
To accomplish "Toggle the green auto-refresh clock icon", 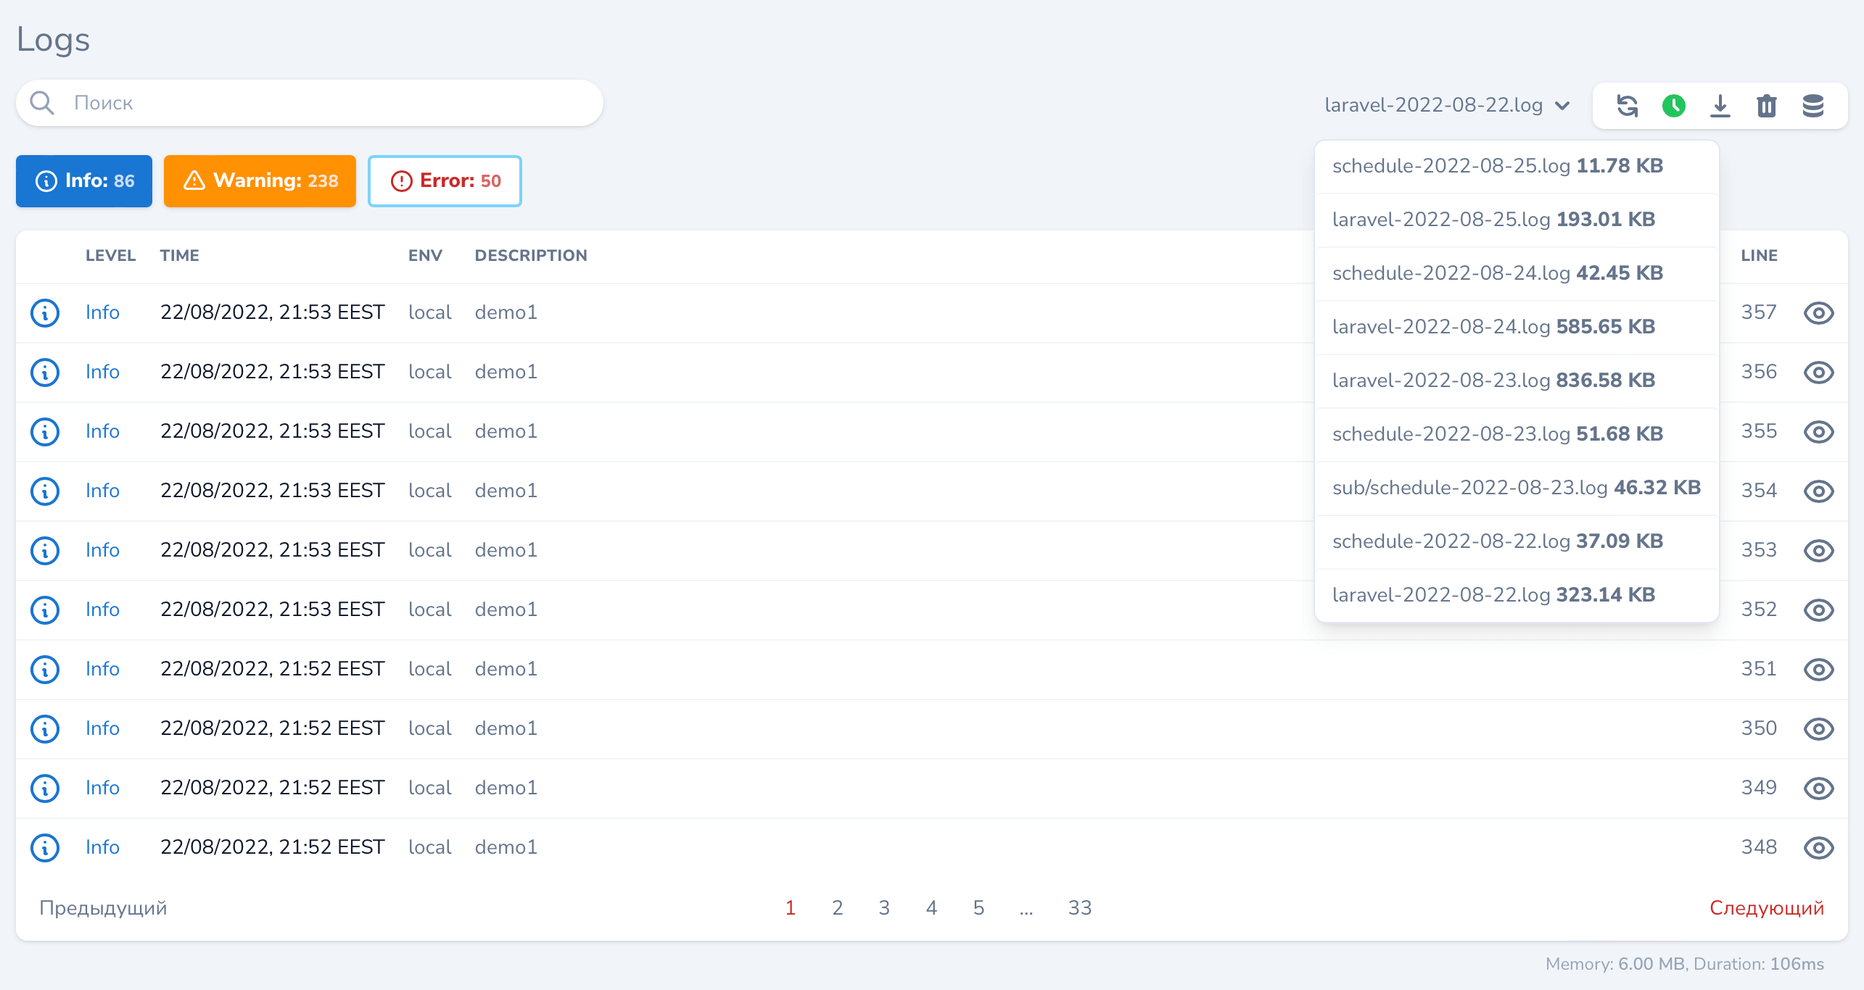I will tap(1674, 106).
